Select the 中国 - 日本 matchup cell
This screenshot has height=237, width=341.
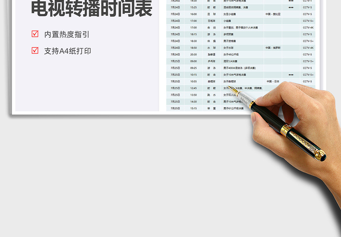[273, 82]
